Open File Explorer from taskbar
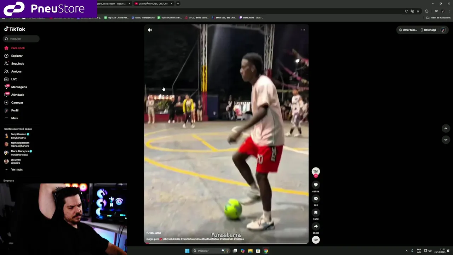 tap(250, 251)
